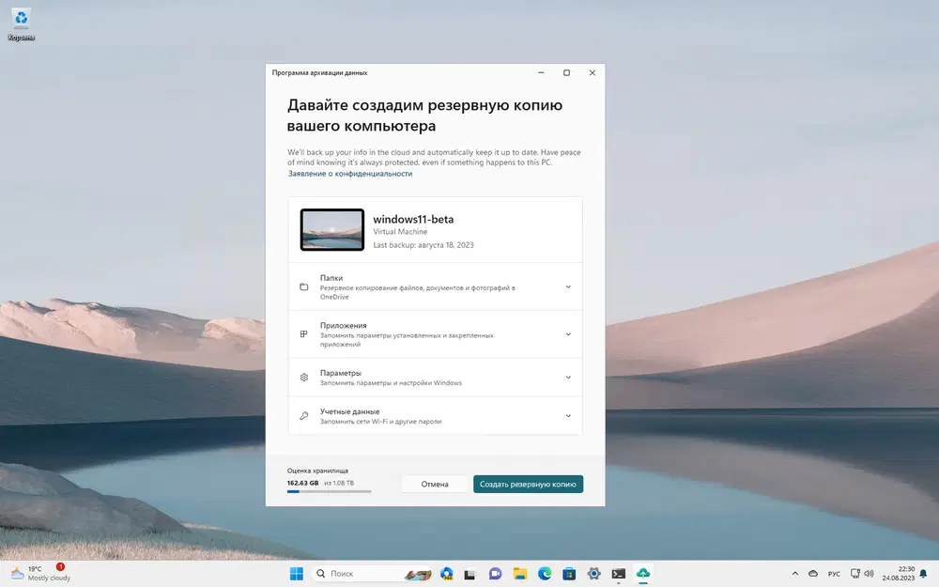Click the Last backup date text
939x587 pixels.
click(423, 245)
